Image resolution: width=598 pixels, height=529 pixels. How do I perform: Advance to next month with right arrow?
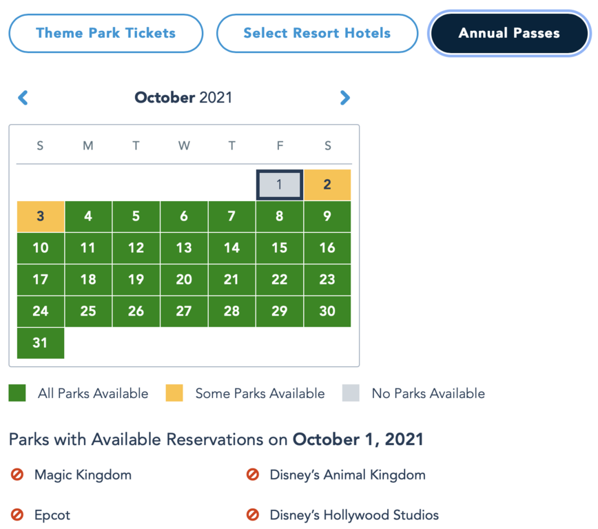tap(345, 98)
